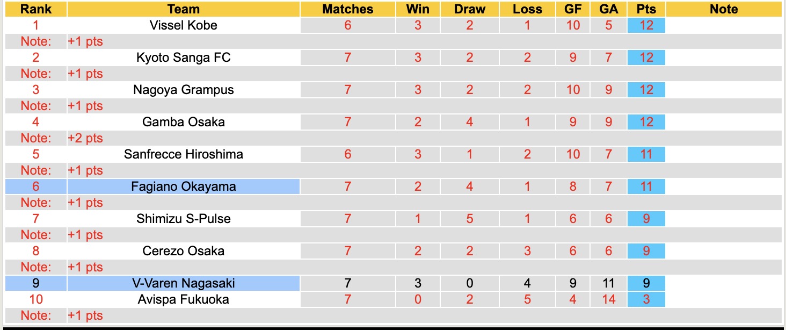Screen dimensions: 786x330
Task: Sort by the Team column header
Action: [184, 9]
